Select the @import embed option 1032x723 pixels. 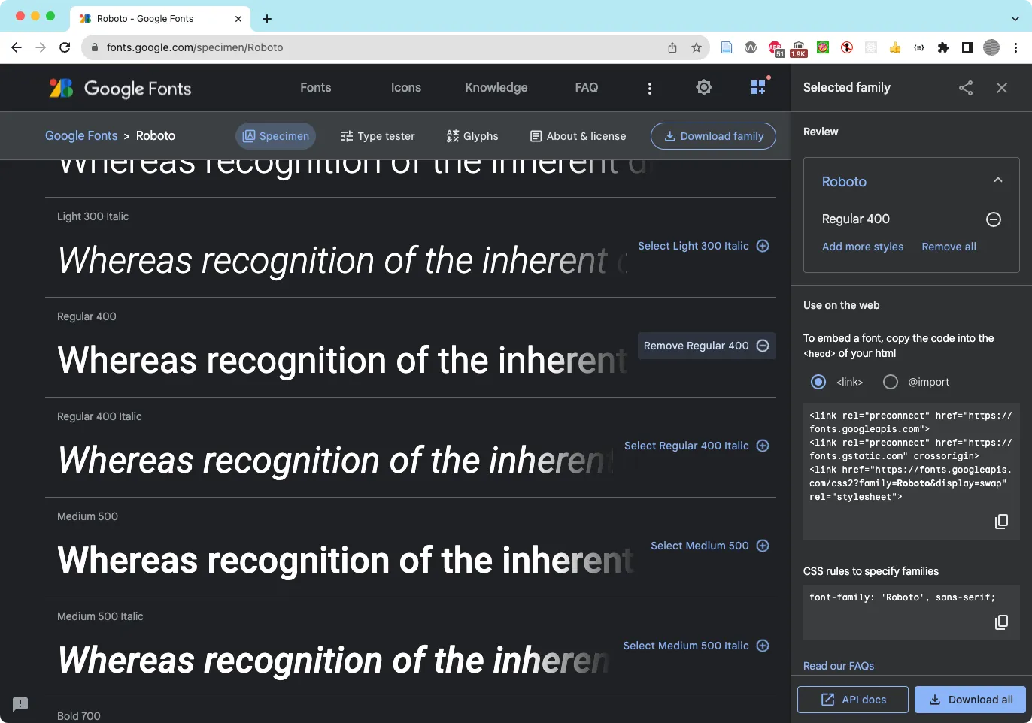click(890, 382)
